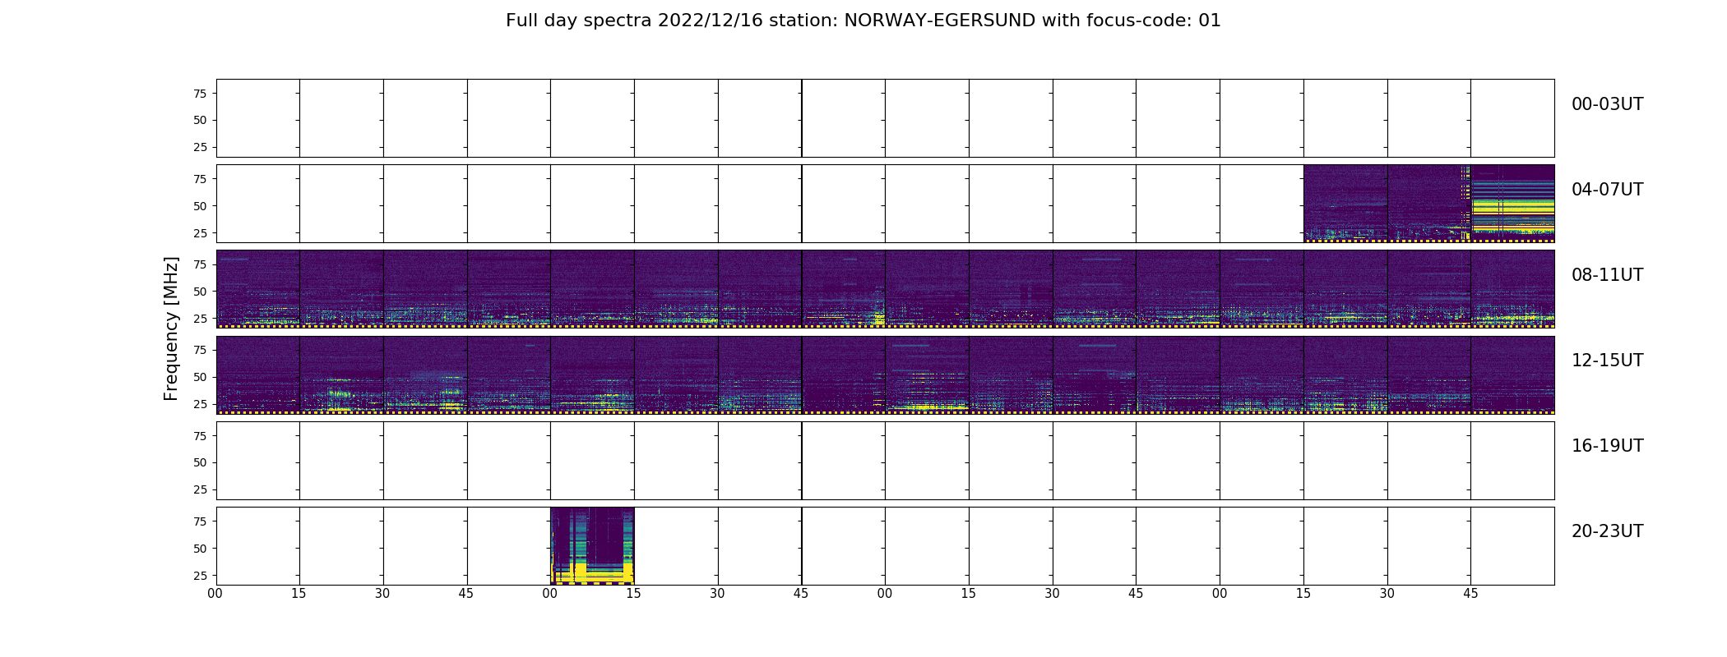Screen dimensions: 1727x657
Task: Click the '75' tick in the 08-11UT row
Action: (x=200, y=264)
